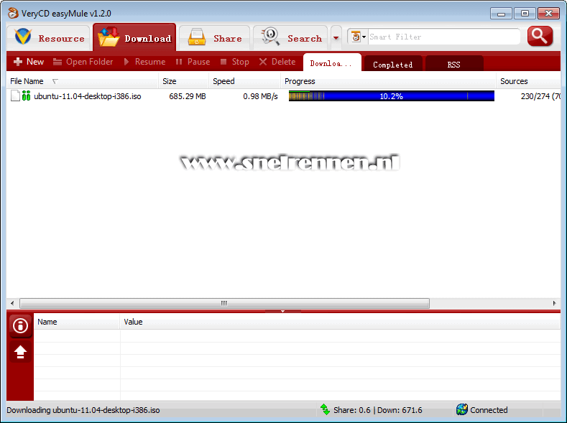Viewport: 567px width, 423px height.
Task: Click the Name column header in details
Action: click(77, 322)
